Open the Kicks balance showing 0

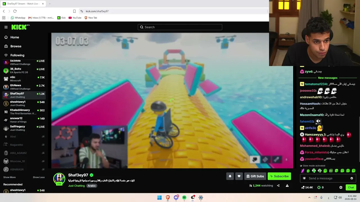click(320, 187)
